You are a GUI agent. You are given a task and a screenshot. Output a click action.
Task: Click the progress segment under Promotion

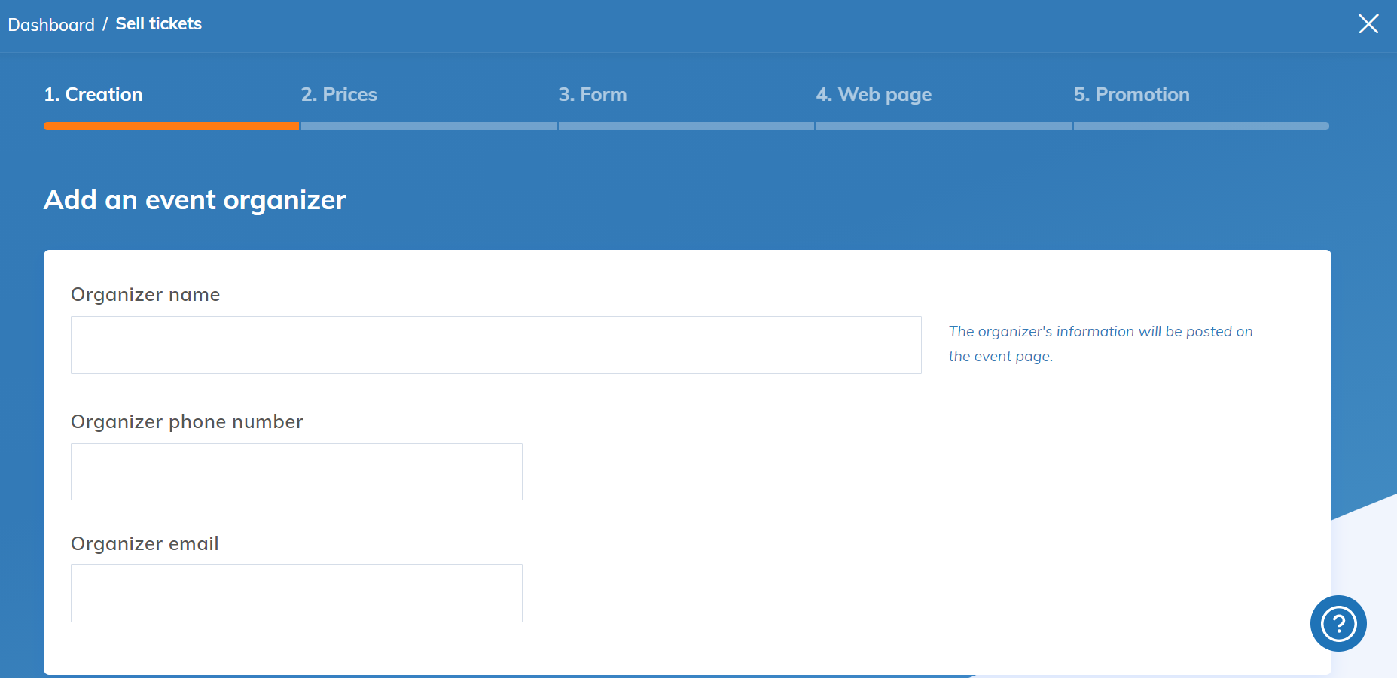click(1201, 126)
